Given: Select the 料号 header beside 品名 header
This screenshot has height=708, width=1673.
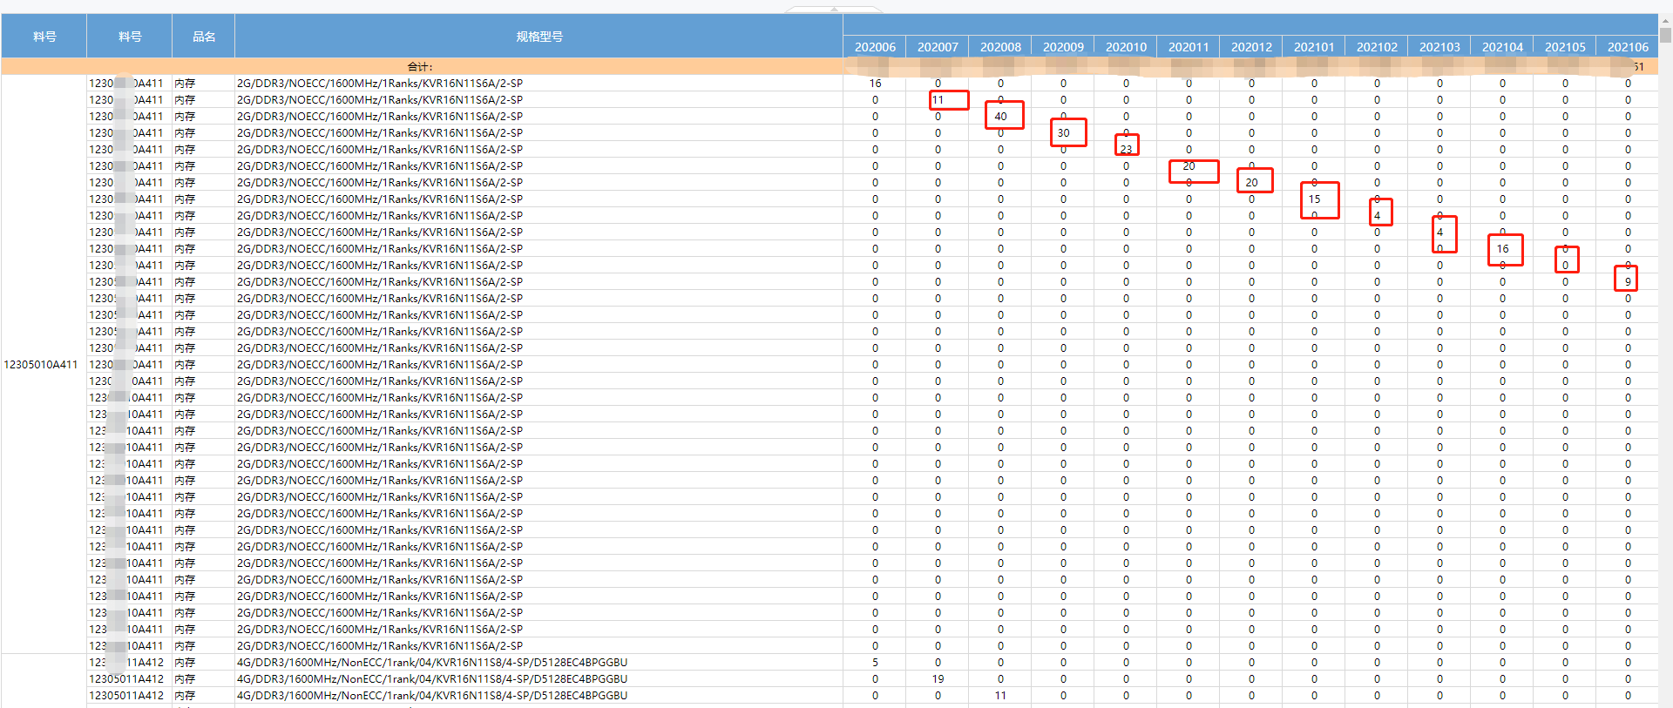Looking at the screenshot, I should (130, 37).
